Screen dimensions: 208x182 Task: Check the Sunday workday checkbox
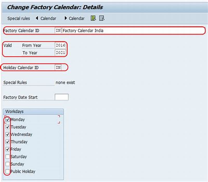point(8,164)
